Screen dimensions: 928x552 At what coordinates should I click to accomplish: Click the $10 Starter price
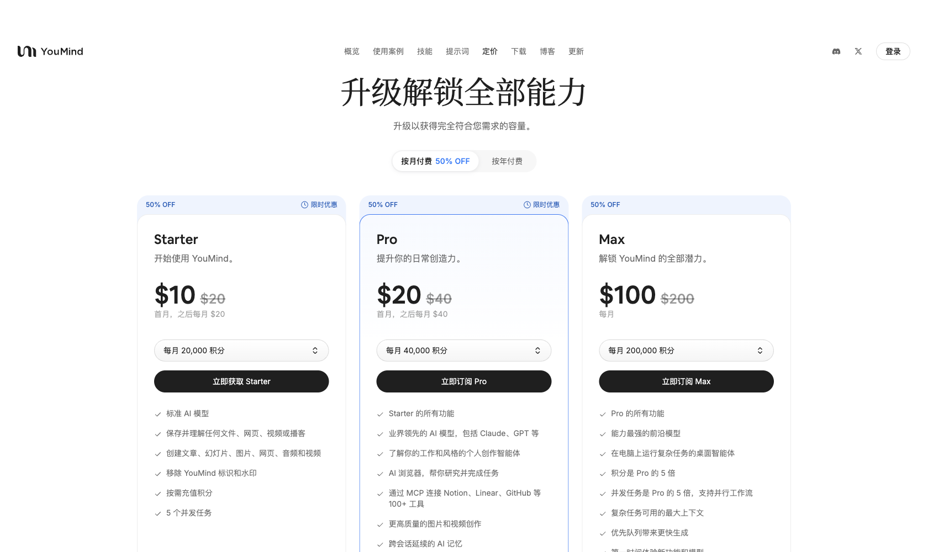tap(175, 295)
